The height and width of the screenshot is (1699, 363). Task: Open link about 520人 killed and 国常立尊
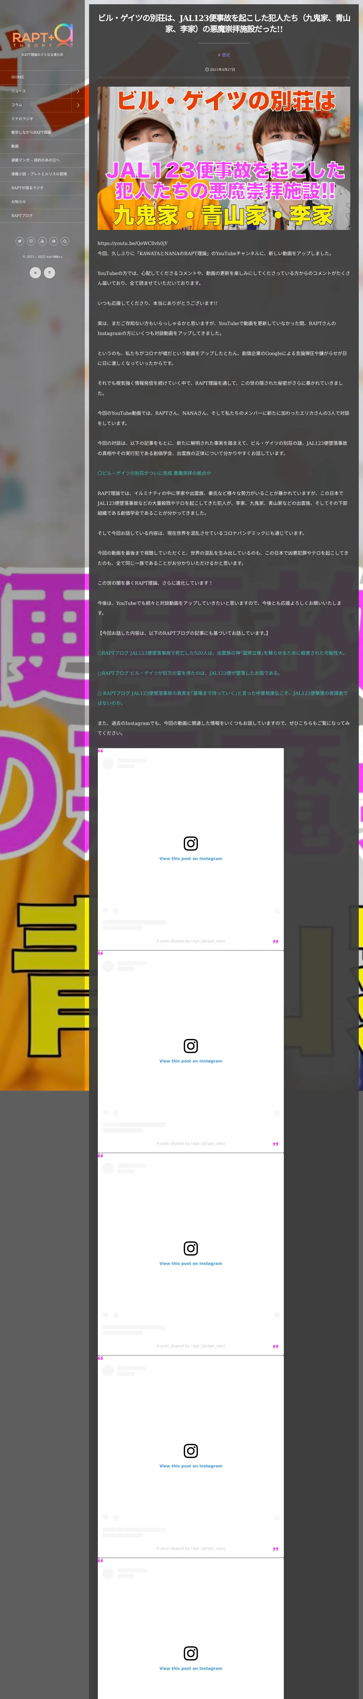[222, 653]
